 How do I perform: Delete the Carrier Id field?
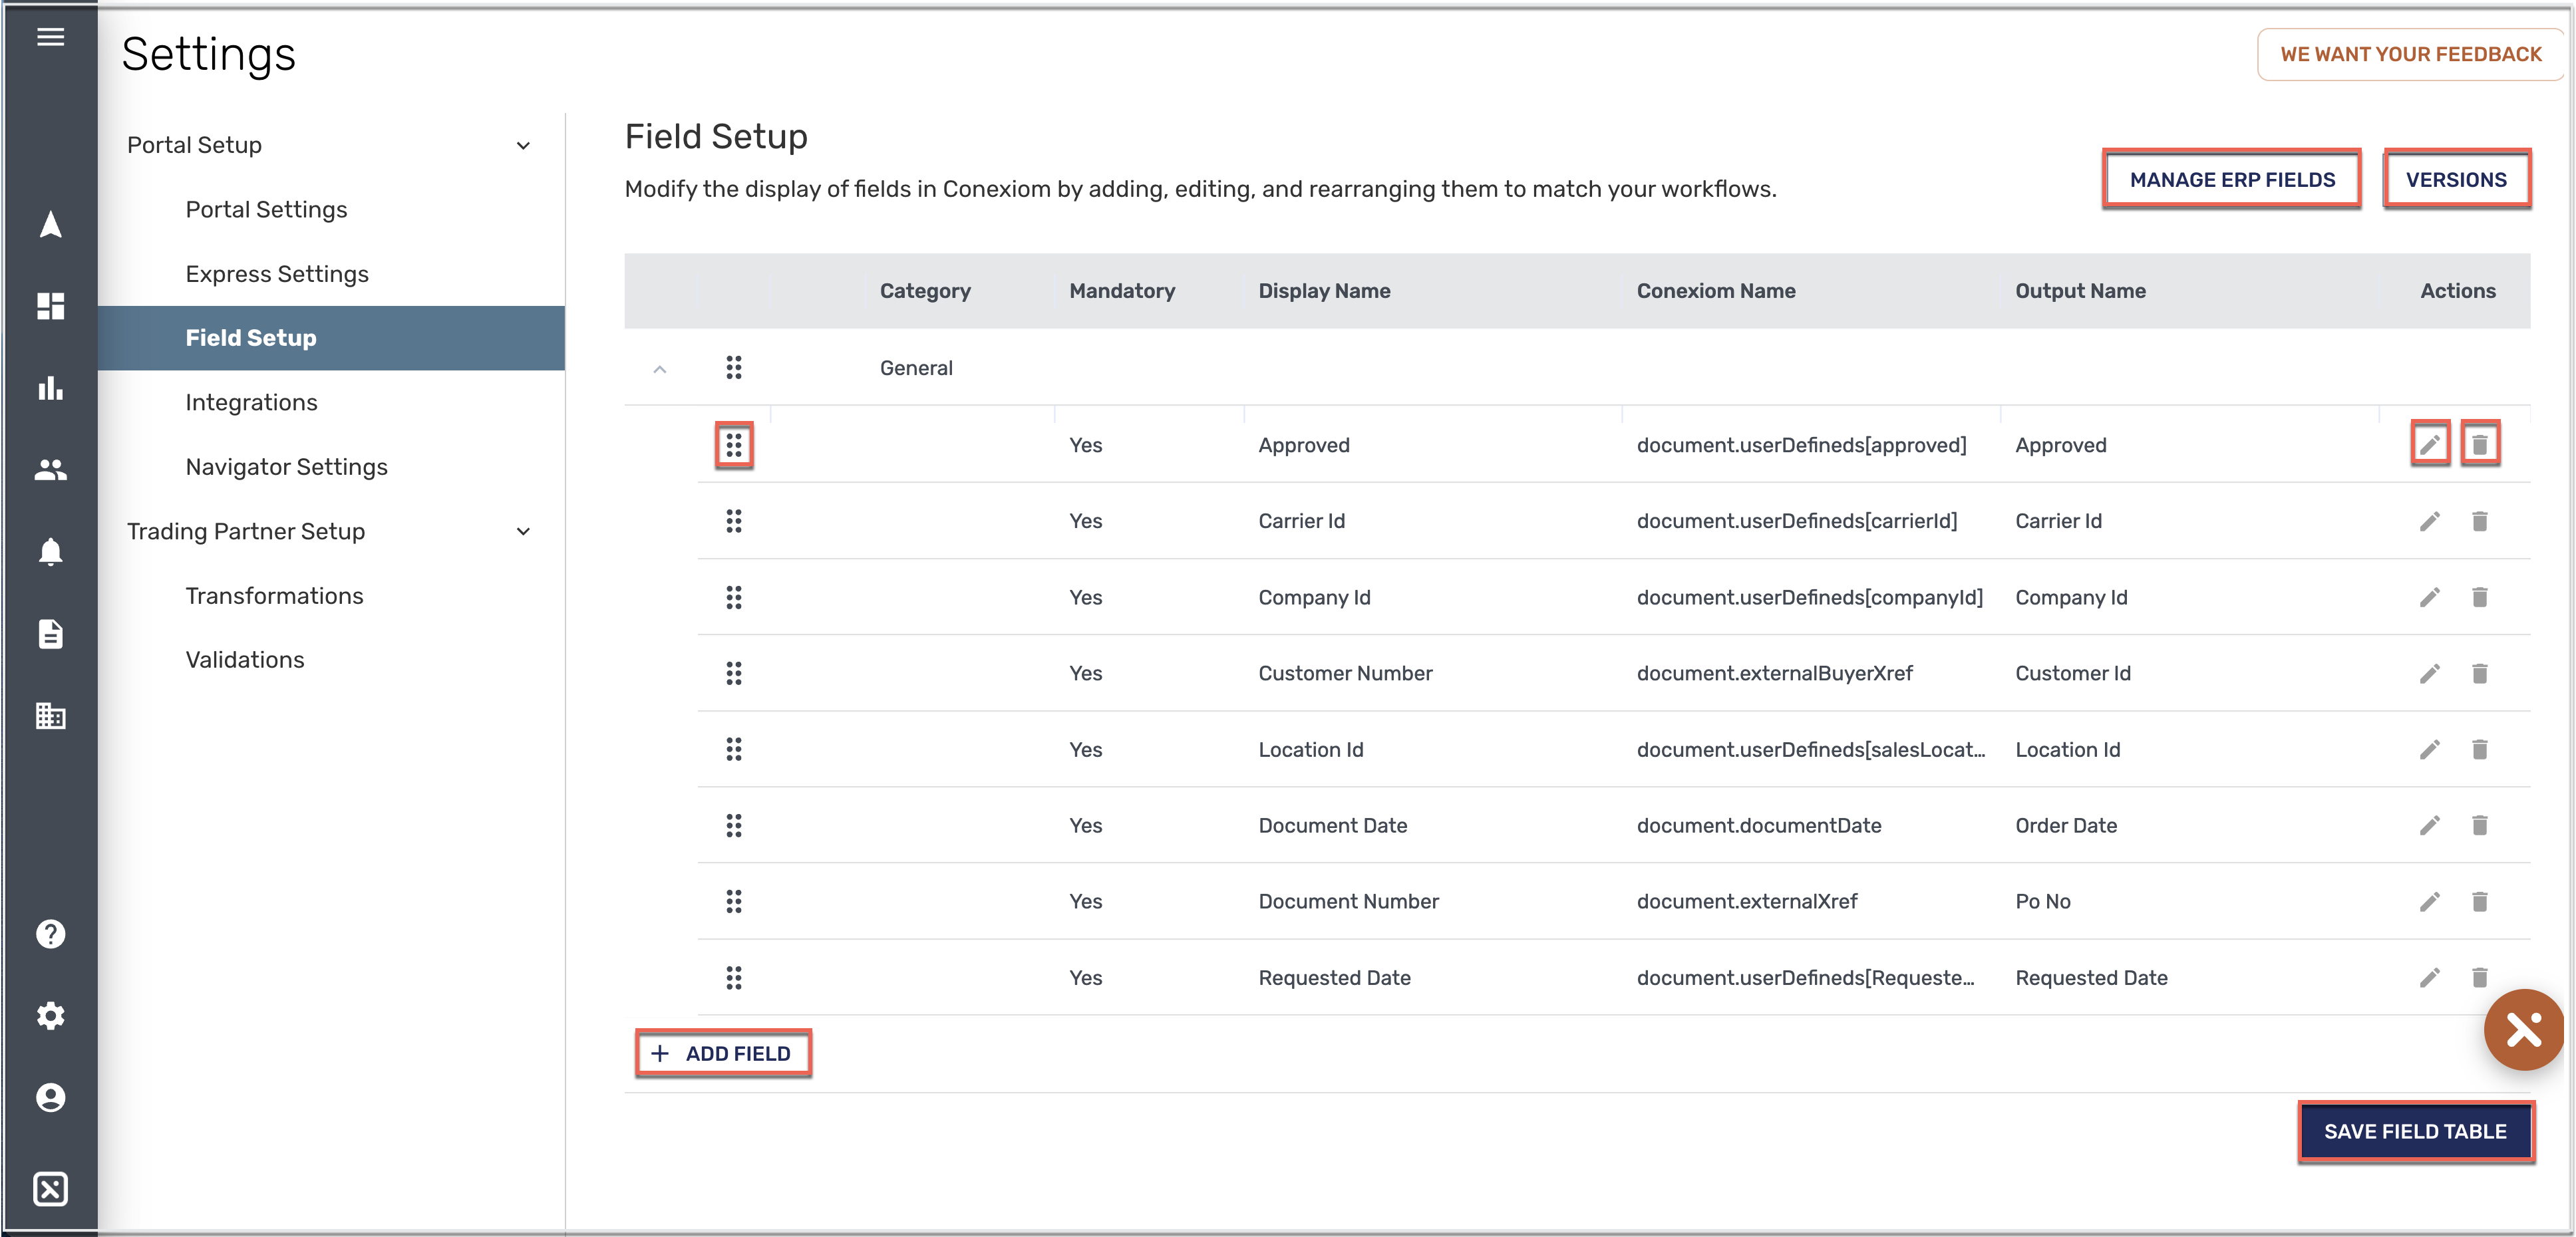(x=2479, y=521)
